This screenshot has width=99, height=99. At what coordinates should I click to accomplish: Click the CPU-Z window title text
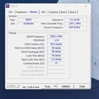14,6
